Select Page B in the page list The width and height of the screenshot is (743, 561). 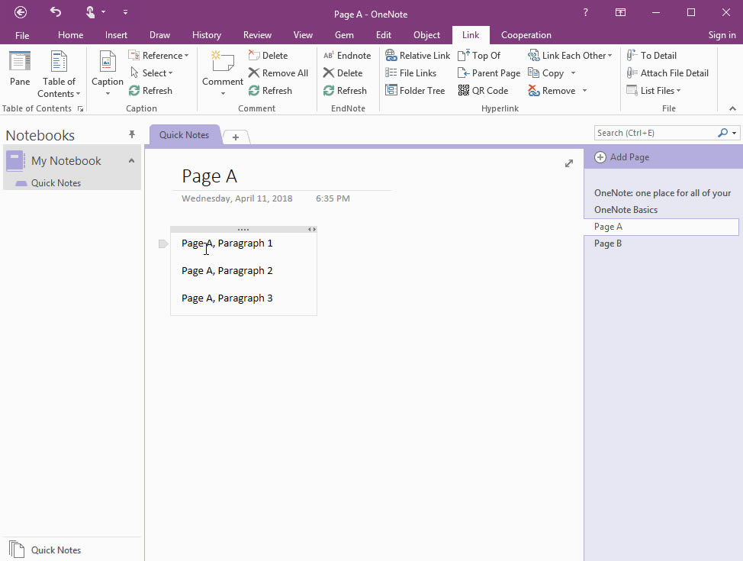point(609,243)
